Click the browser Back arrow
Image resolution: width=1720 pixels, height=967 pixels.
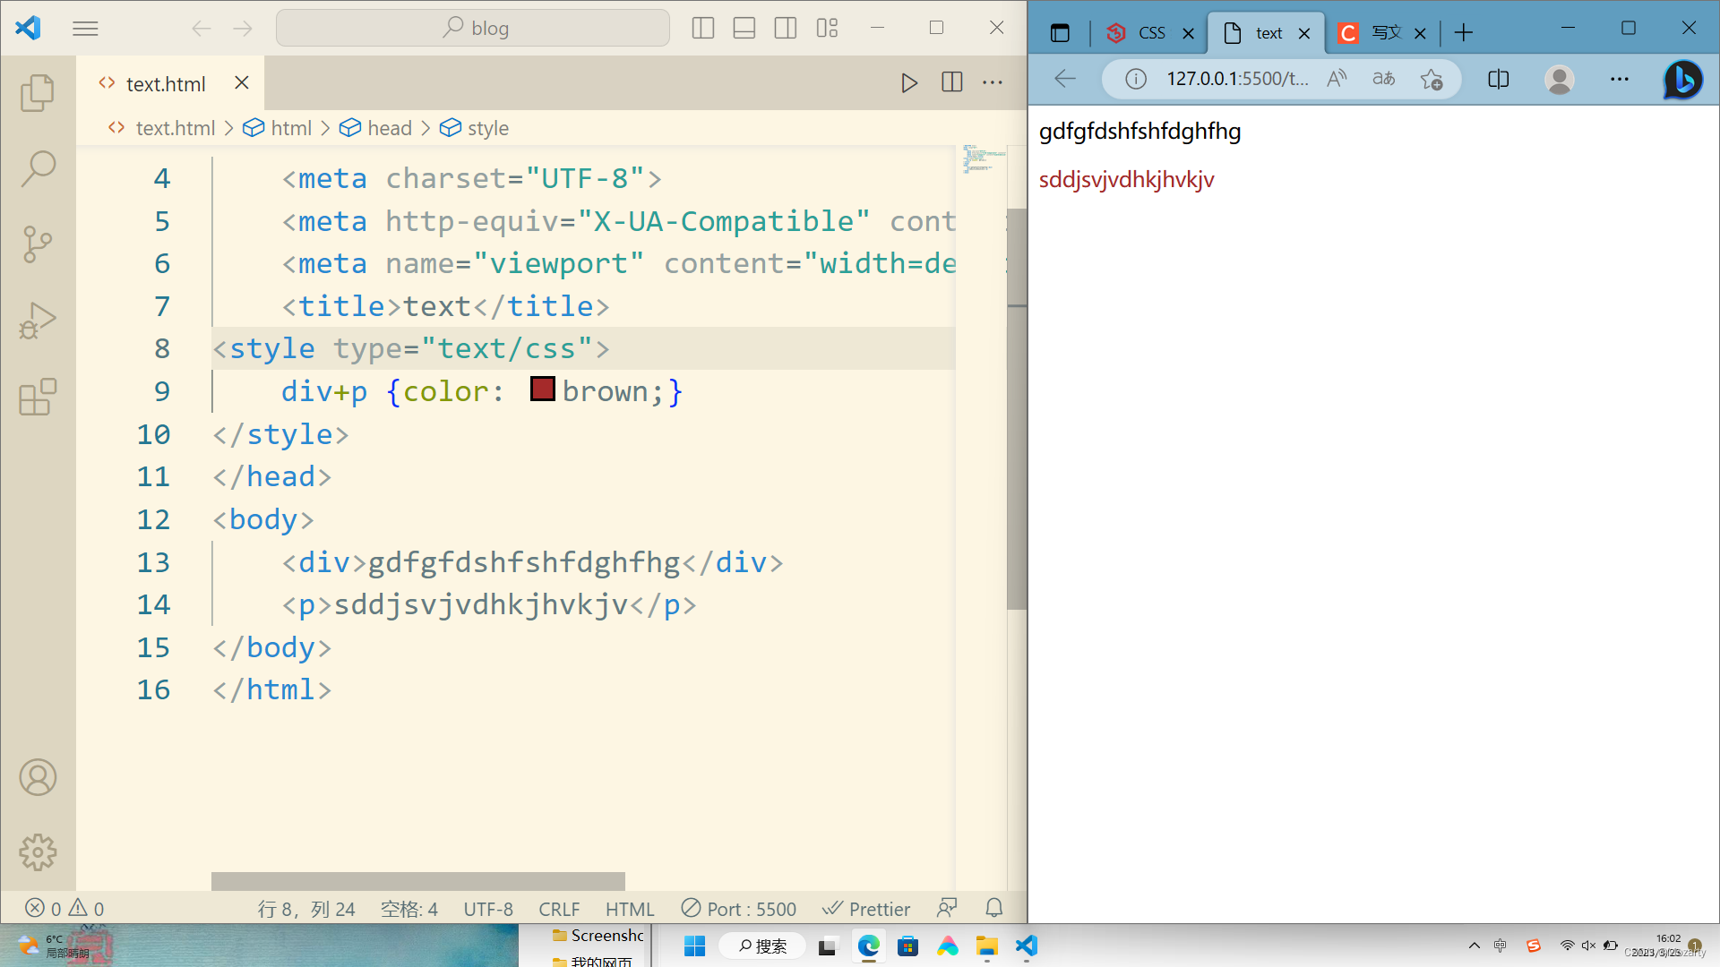point(1065,79)
